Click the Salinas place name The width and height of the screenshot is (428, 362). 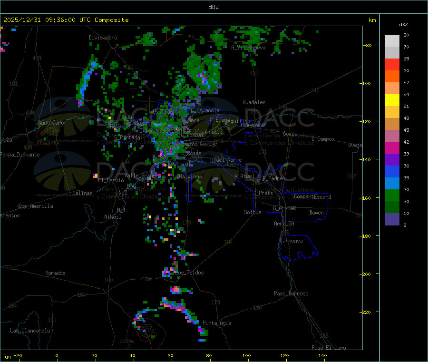tap(82, 193)
